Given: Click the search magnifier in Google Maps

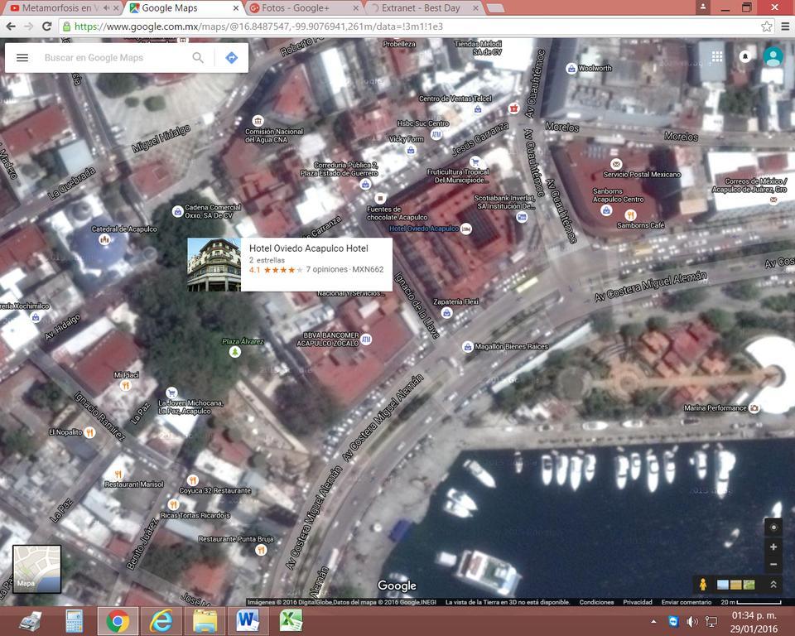Looking at the screenshot, I should (x=198, y=58).
